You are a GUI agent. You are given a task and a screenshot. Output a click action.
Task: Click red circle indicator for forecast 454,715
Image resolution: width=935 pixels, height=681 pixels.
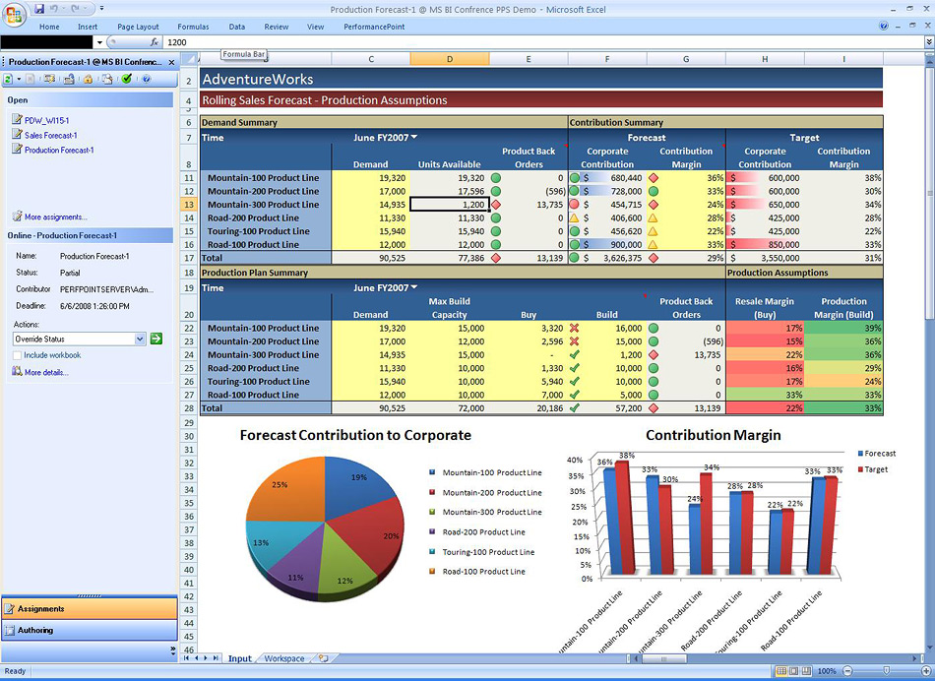(574, 205)
